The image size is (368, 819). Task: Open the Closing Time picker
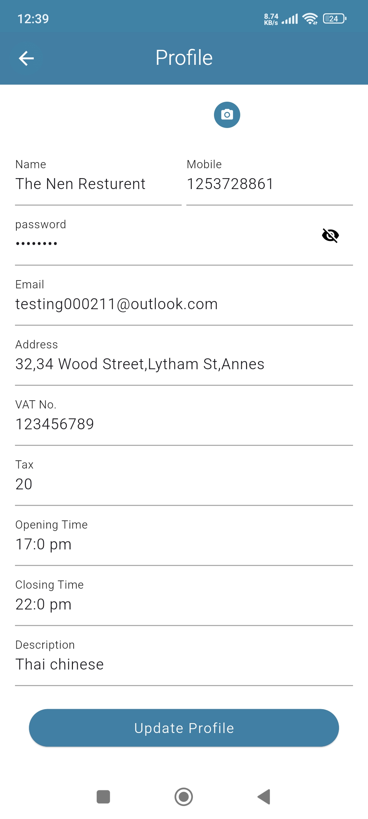[184, 604]
